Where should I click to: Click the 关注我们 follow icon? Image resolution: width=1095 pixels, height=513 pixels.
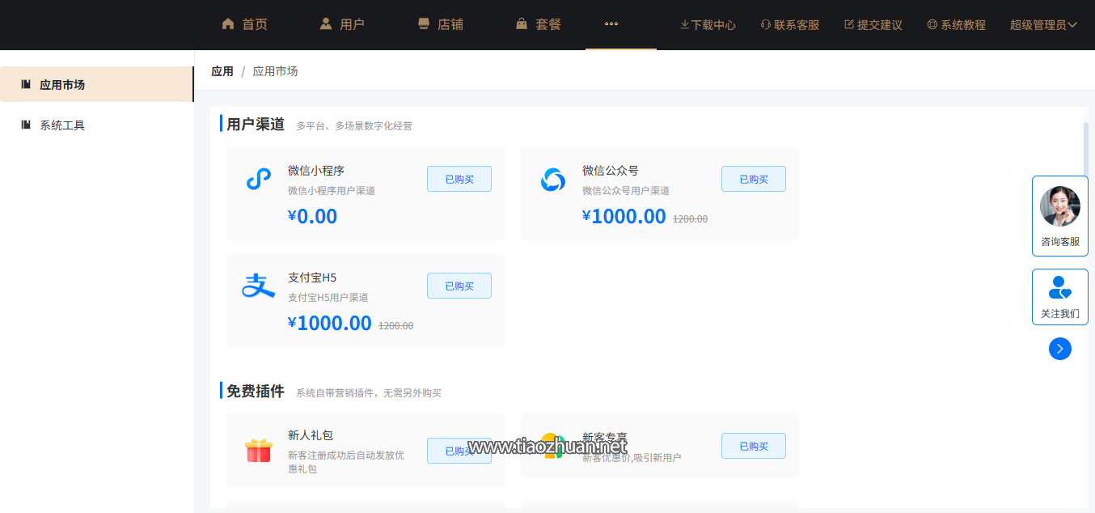pyautogui.click(x=1059, y=288)
